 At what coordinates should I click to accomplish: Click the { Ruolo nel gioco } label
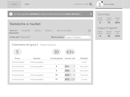[x=48, y=45]
